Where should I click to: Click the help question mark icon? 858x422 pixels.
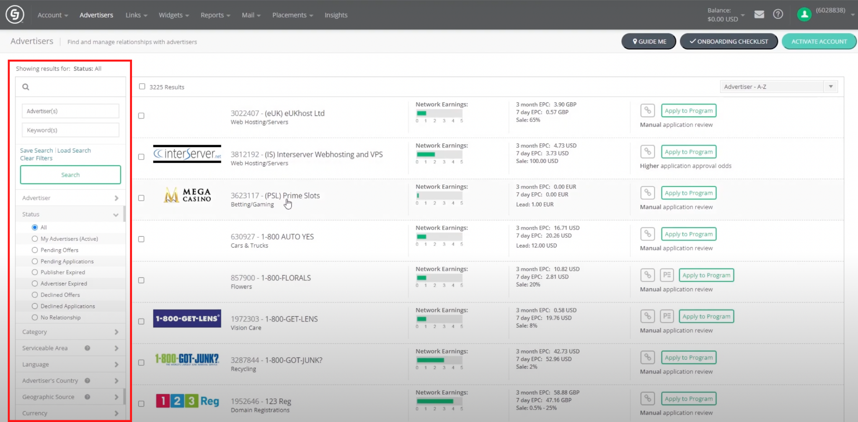pyautogui.click(x=778, y=15)
